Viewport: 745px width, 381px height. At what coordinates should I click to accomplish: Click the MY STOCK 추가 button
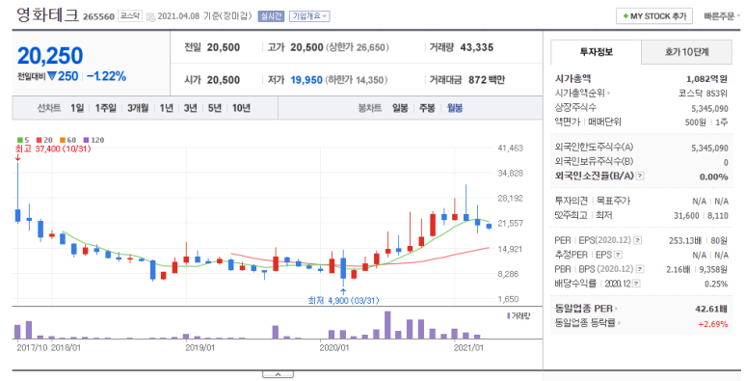[654, 16]
